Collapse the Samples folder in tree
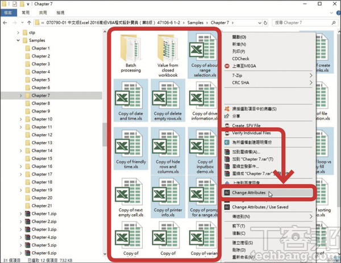The image size is (341, 263). coord(18,40)
